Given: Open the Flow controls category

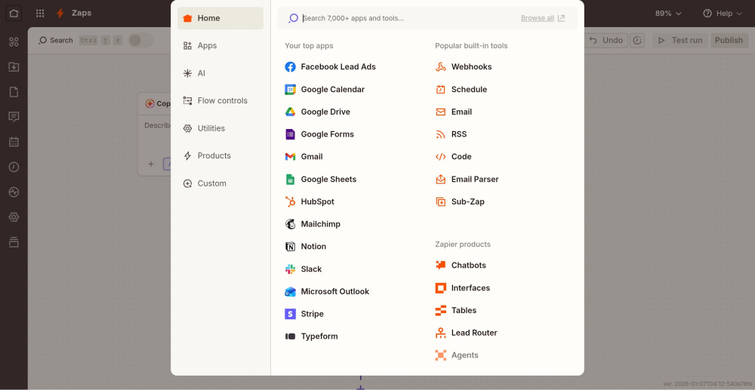Looking at the screenshot, I should pyautogui.click(x=220, y=101).
